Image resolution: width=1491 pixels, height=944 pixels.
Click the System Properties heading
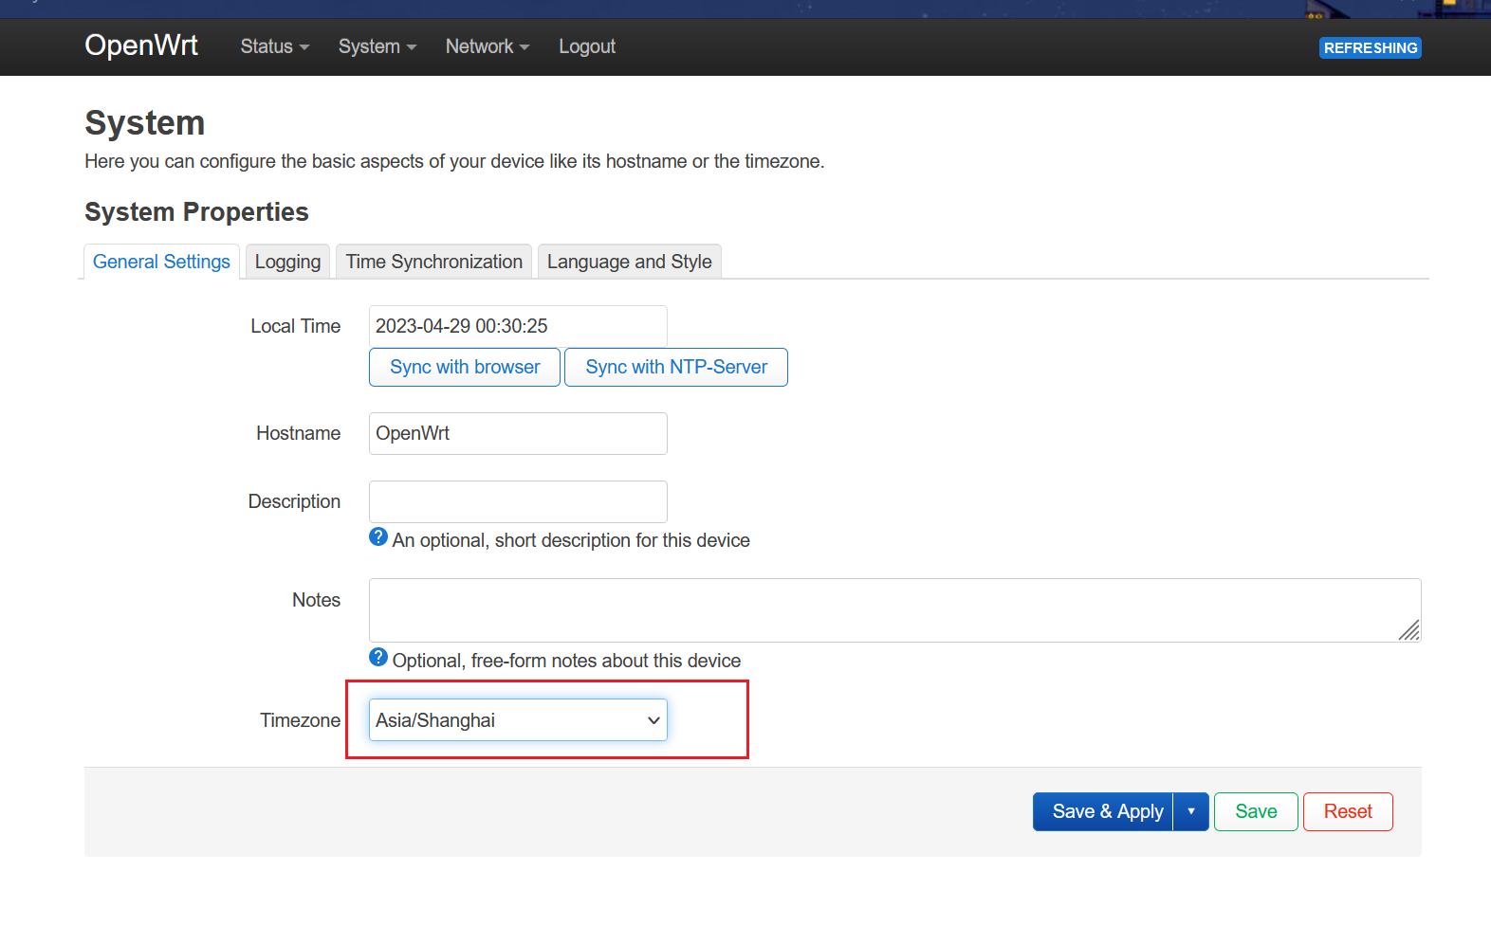(196, 212)
